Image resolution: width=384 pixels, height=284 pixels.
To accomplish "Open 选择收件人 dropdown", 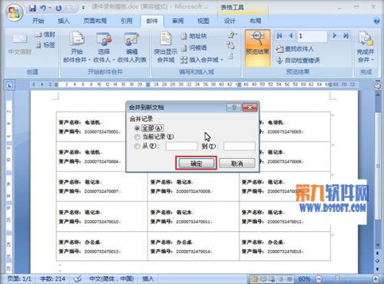I will tap(104, 47).
